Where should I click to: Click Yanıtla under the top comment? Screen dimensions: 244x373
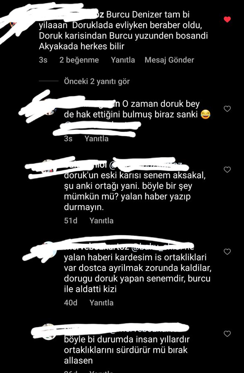point(123,60)
